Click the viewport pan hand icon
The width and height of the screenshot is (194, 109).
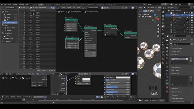[158, 28]
